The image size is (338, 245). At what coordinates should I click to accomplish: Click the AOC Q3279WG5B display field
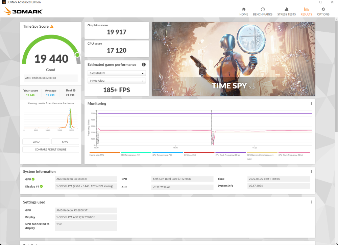pyautogui.click(x=86, y=217)
